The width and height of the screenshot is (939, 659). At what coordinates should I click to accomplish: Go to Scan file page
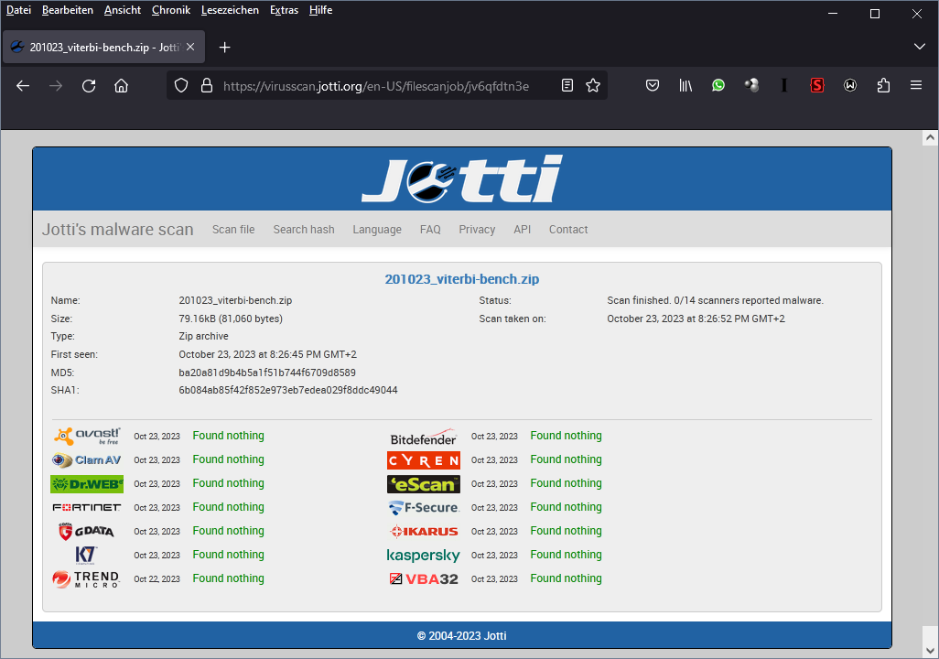[x=233, y=230]
